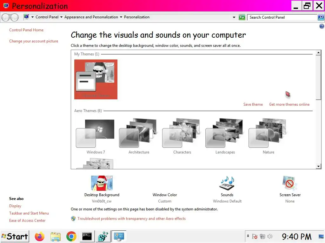Open the address bar history dropdown arrow
325x243 pixels.
(x=234, y=17)
